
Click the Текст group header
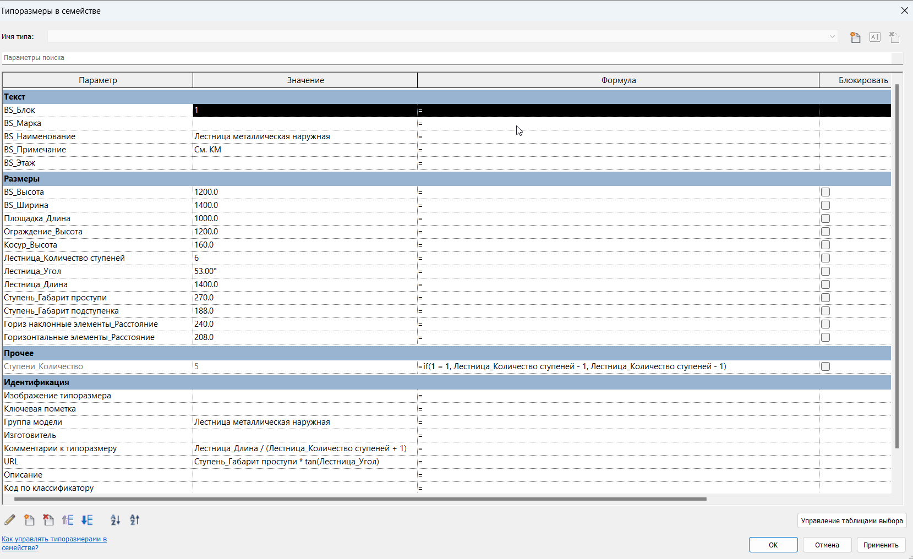tap(447, 97)
